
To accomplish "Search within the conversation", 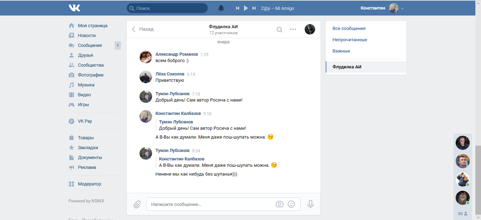I will coord(279,30).
